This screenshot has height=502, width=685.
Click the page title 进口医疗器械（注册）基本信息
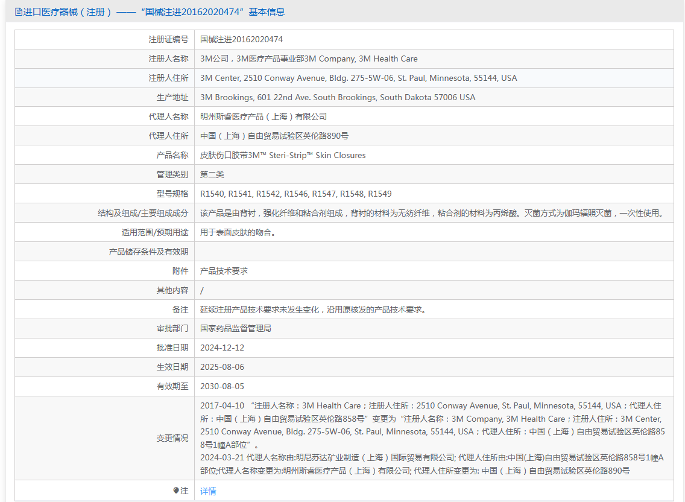pos(154,12)
